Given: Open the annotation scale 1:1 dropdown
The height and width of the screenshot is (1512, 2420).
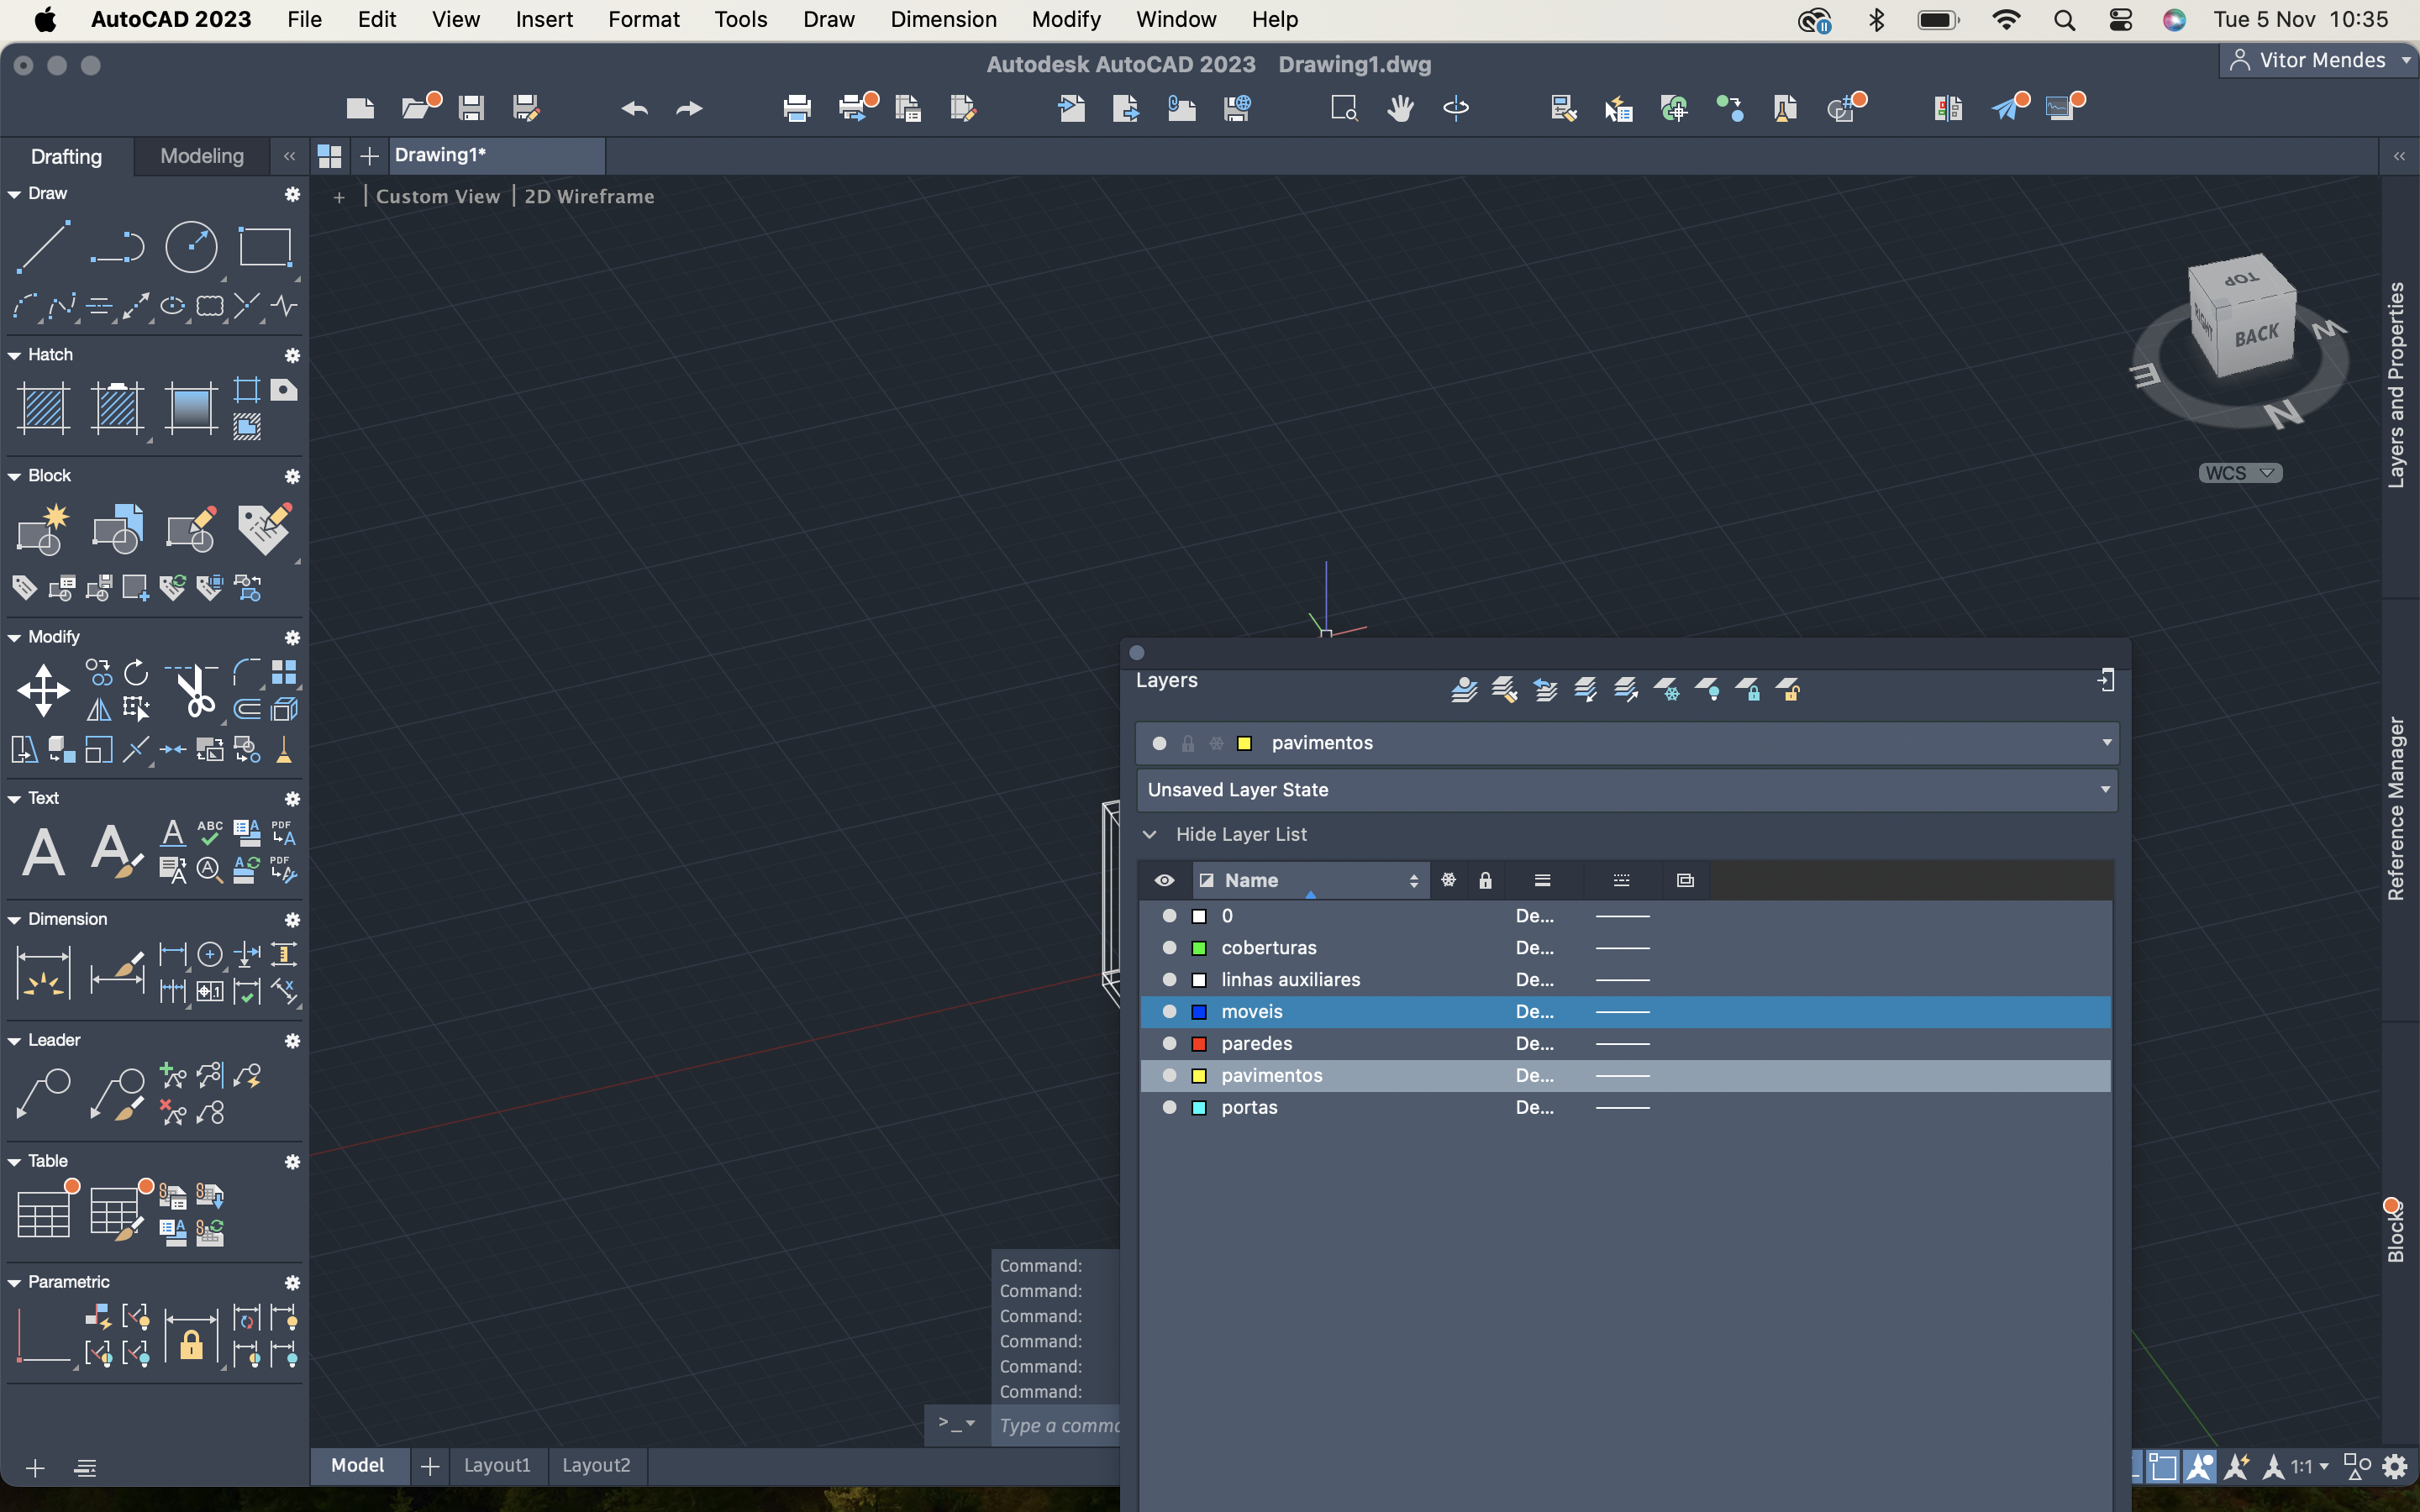Looking at the screenshot, I should pyautogui.click(x=2310, y=1467).
